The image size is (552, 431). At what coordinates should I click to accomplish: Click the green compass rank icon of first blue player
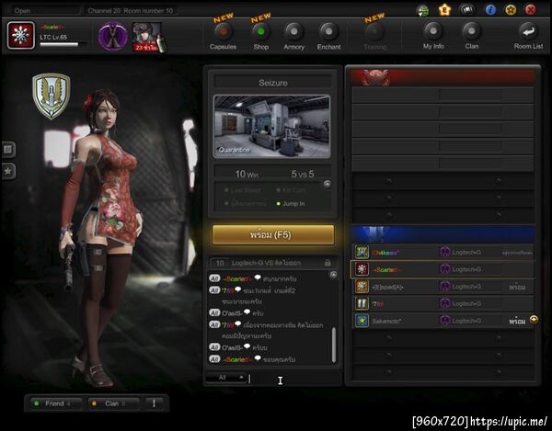[362, 252]
